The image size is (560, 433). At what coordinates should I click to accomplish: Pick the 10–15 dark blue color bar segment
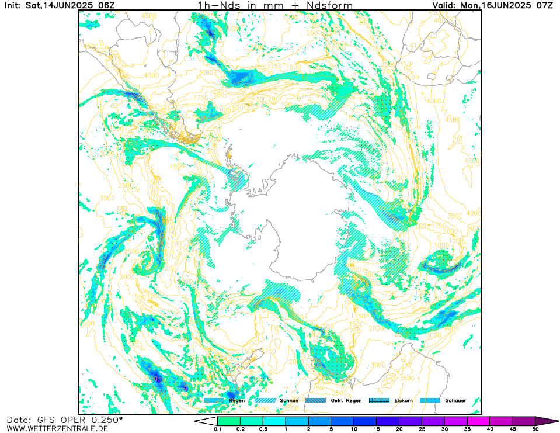pos(366,421)
